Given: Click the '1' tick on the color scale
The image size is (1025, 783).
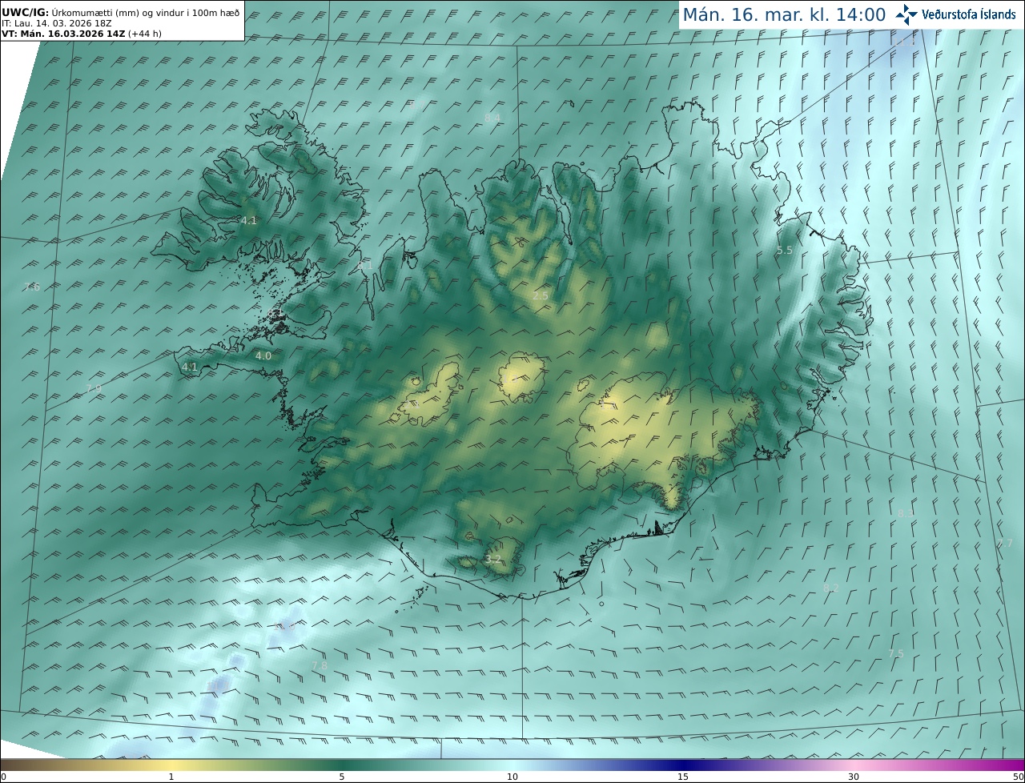Looking at the screenshot, I should [171, 777].
